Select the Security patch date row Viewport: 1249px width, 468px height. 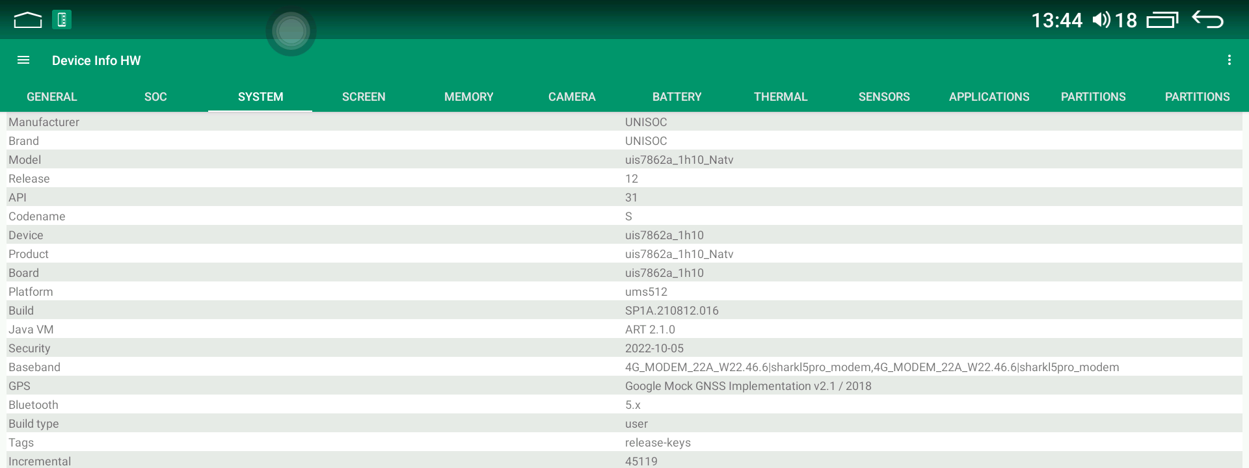624,348
